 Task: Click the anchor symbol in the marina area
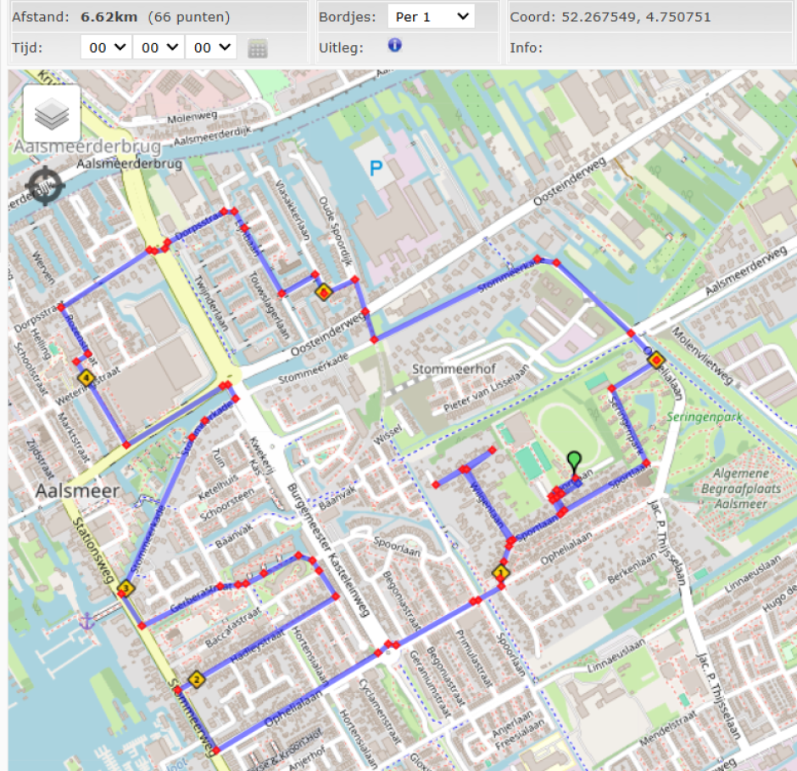click(x=87, y=622)
